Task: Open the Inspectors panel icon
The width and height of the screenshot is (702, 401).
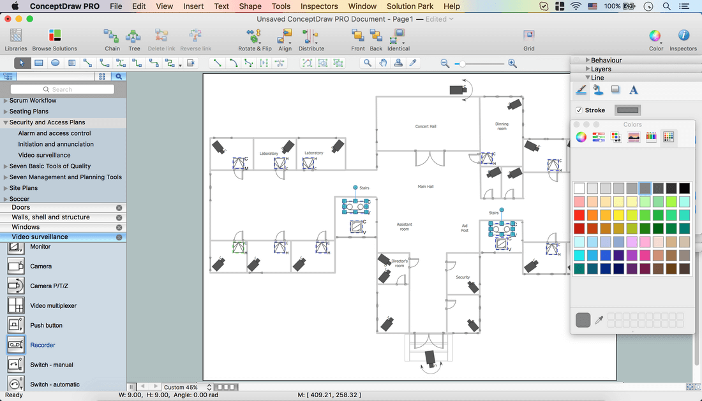Action: tap(683, 36)
